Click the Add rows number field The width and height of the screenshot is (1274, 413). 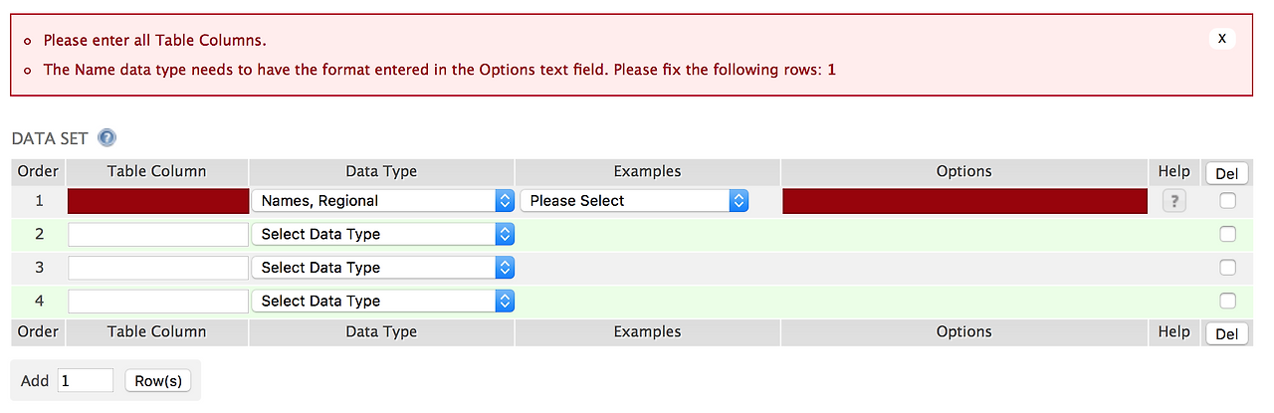tap(85, 380)
